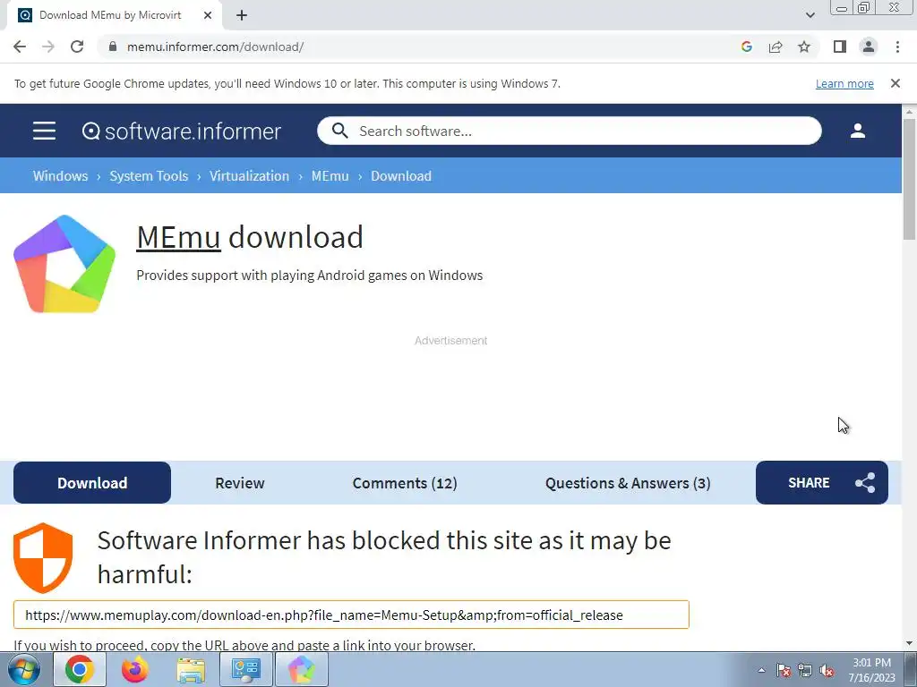Select the Download tab

click(x=92, y=482)
